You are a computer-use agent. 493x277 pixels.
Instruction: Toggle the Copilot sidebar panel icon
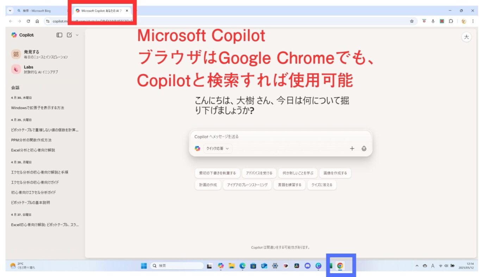(x=60, y=35)
